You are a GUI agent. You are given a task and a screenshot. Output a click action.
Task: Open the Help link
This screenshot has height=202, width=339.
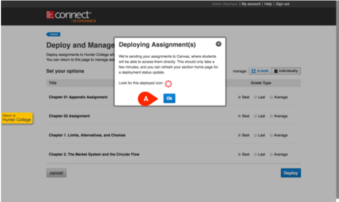268,4
